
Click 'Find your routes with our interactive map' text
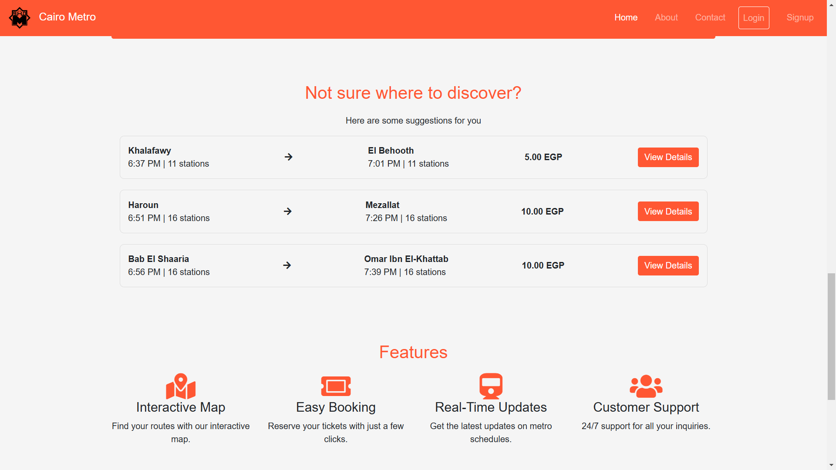click(x=181, y=433)
